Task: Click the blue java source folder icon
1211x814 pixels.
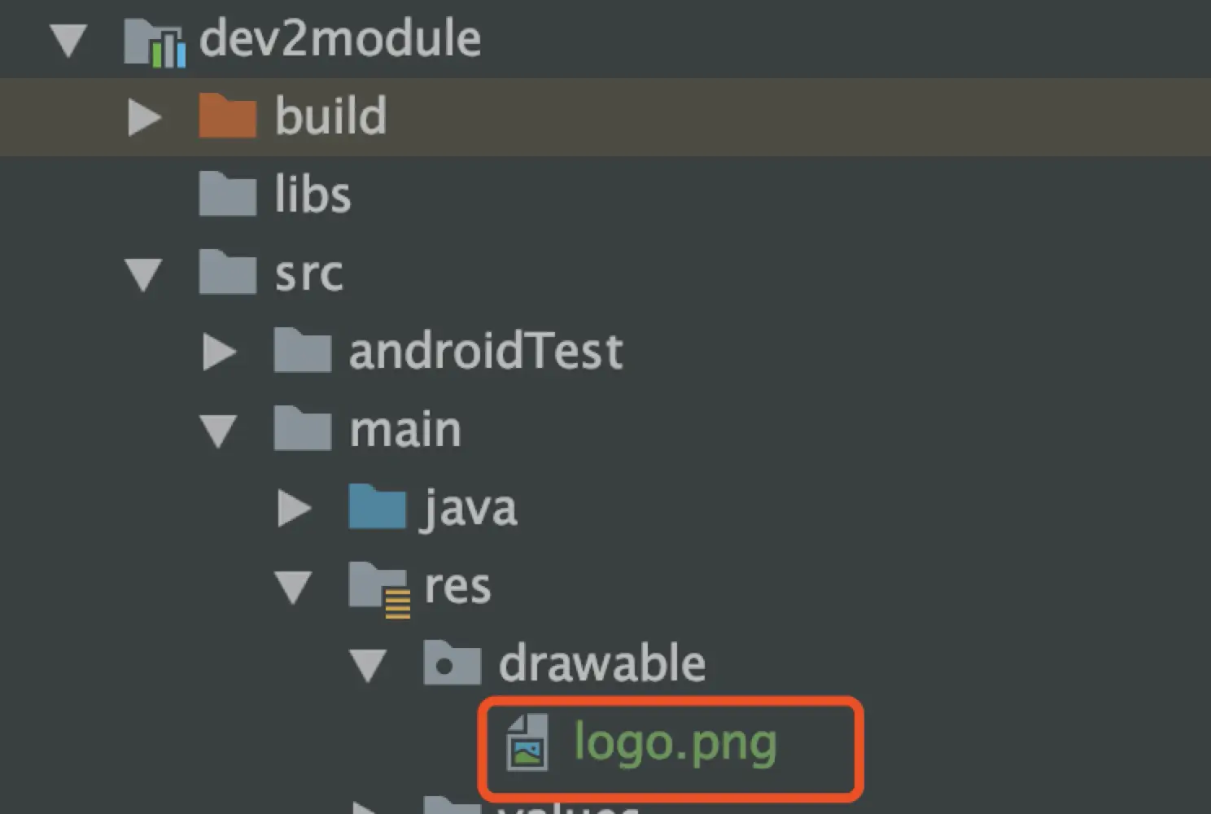Action: (x=377, y=506)
